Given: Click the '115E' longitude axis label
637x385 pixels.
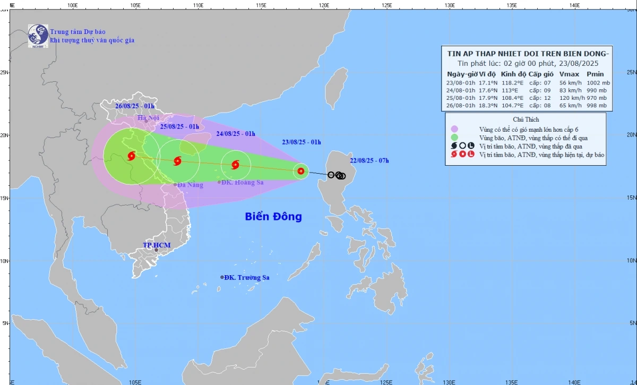Looking at the screenshot, I should click(261, 5).
